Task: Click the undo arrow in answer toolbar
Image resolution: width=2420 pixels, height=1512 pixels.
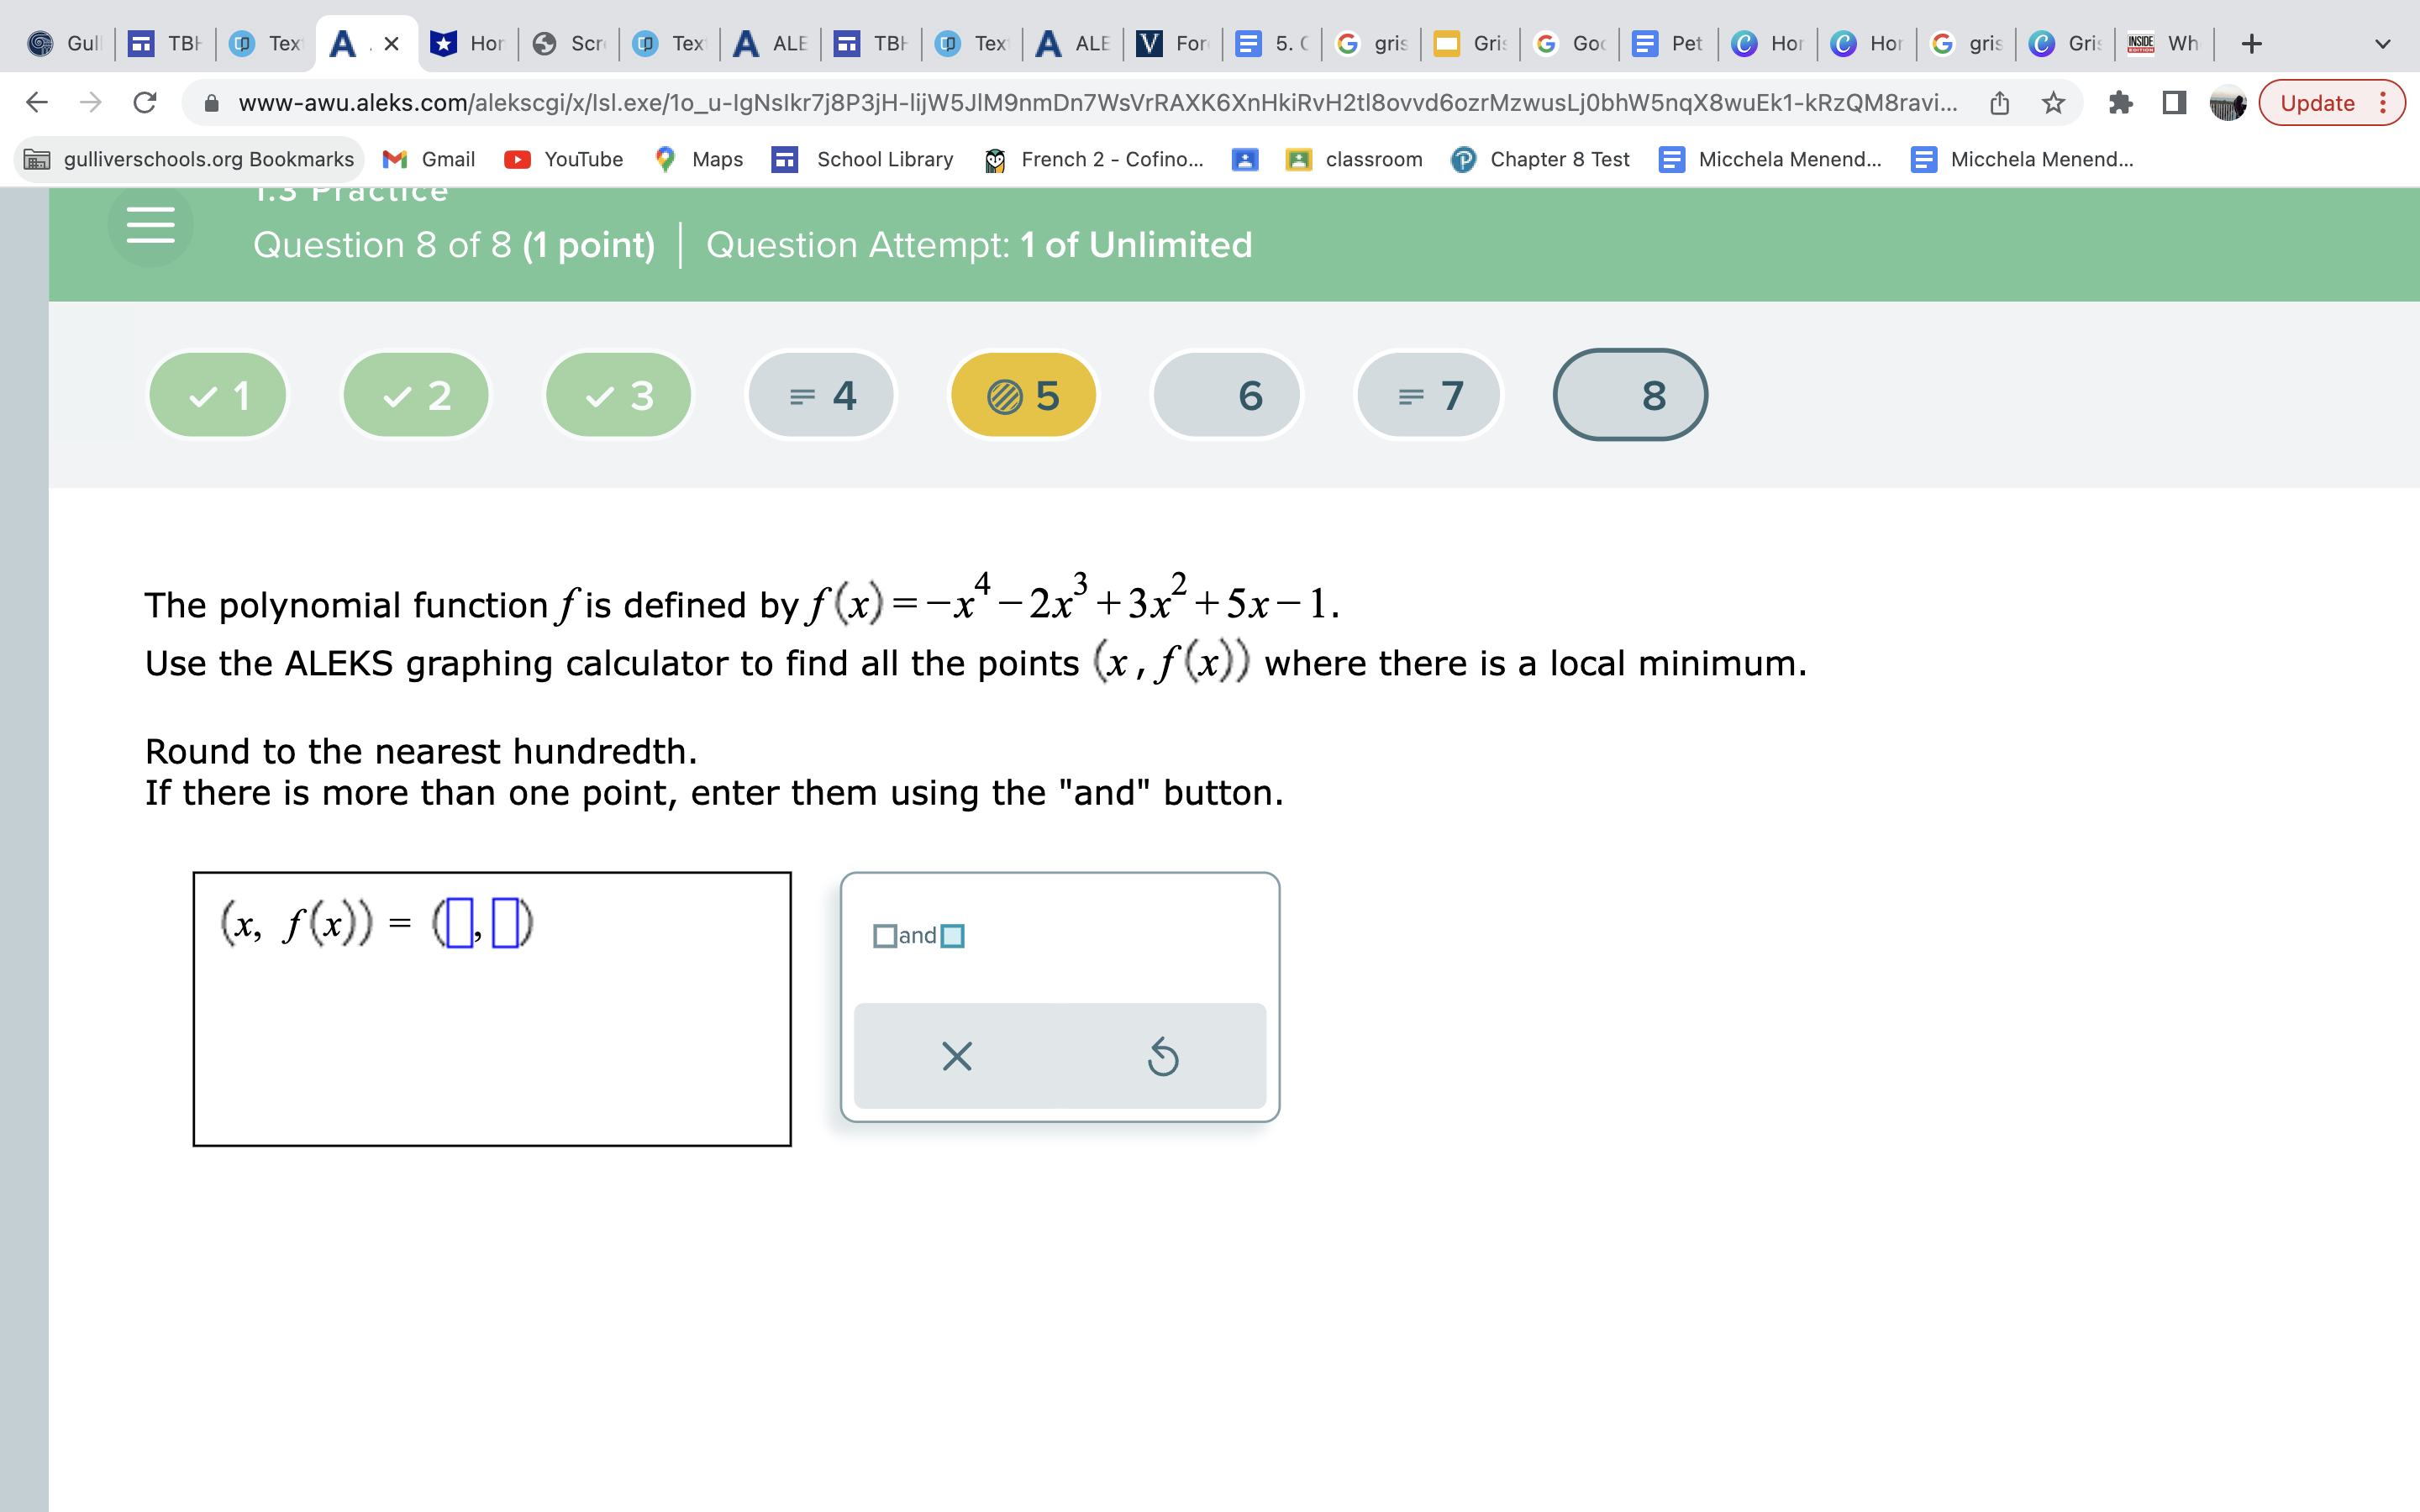Action: [x=1162, y=1056]
